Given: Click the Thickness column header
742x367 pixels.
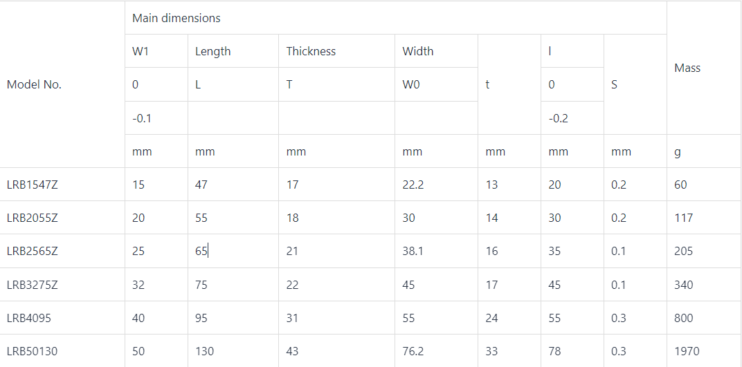Looking at the screenshot, I should tap(336, 51).
